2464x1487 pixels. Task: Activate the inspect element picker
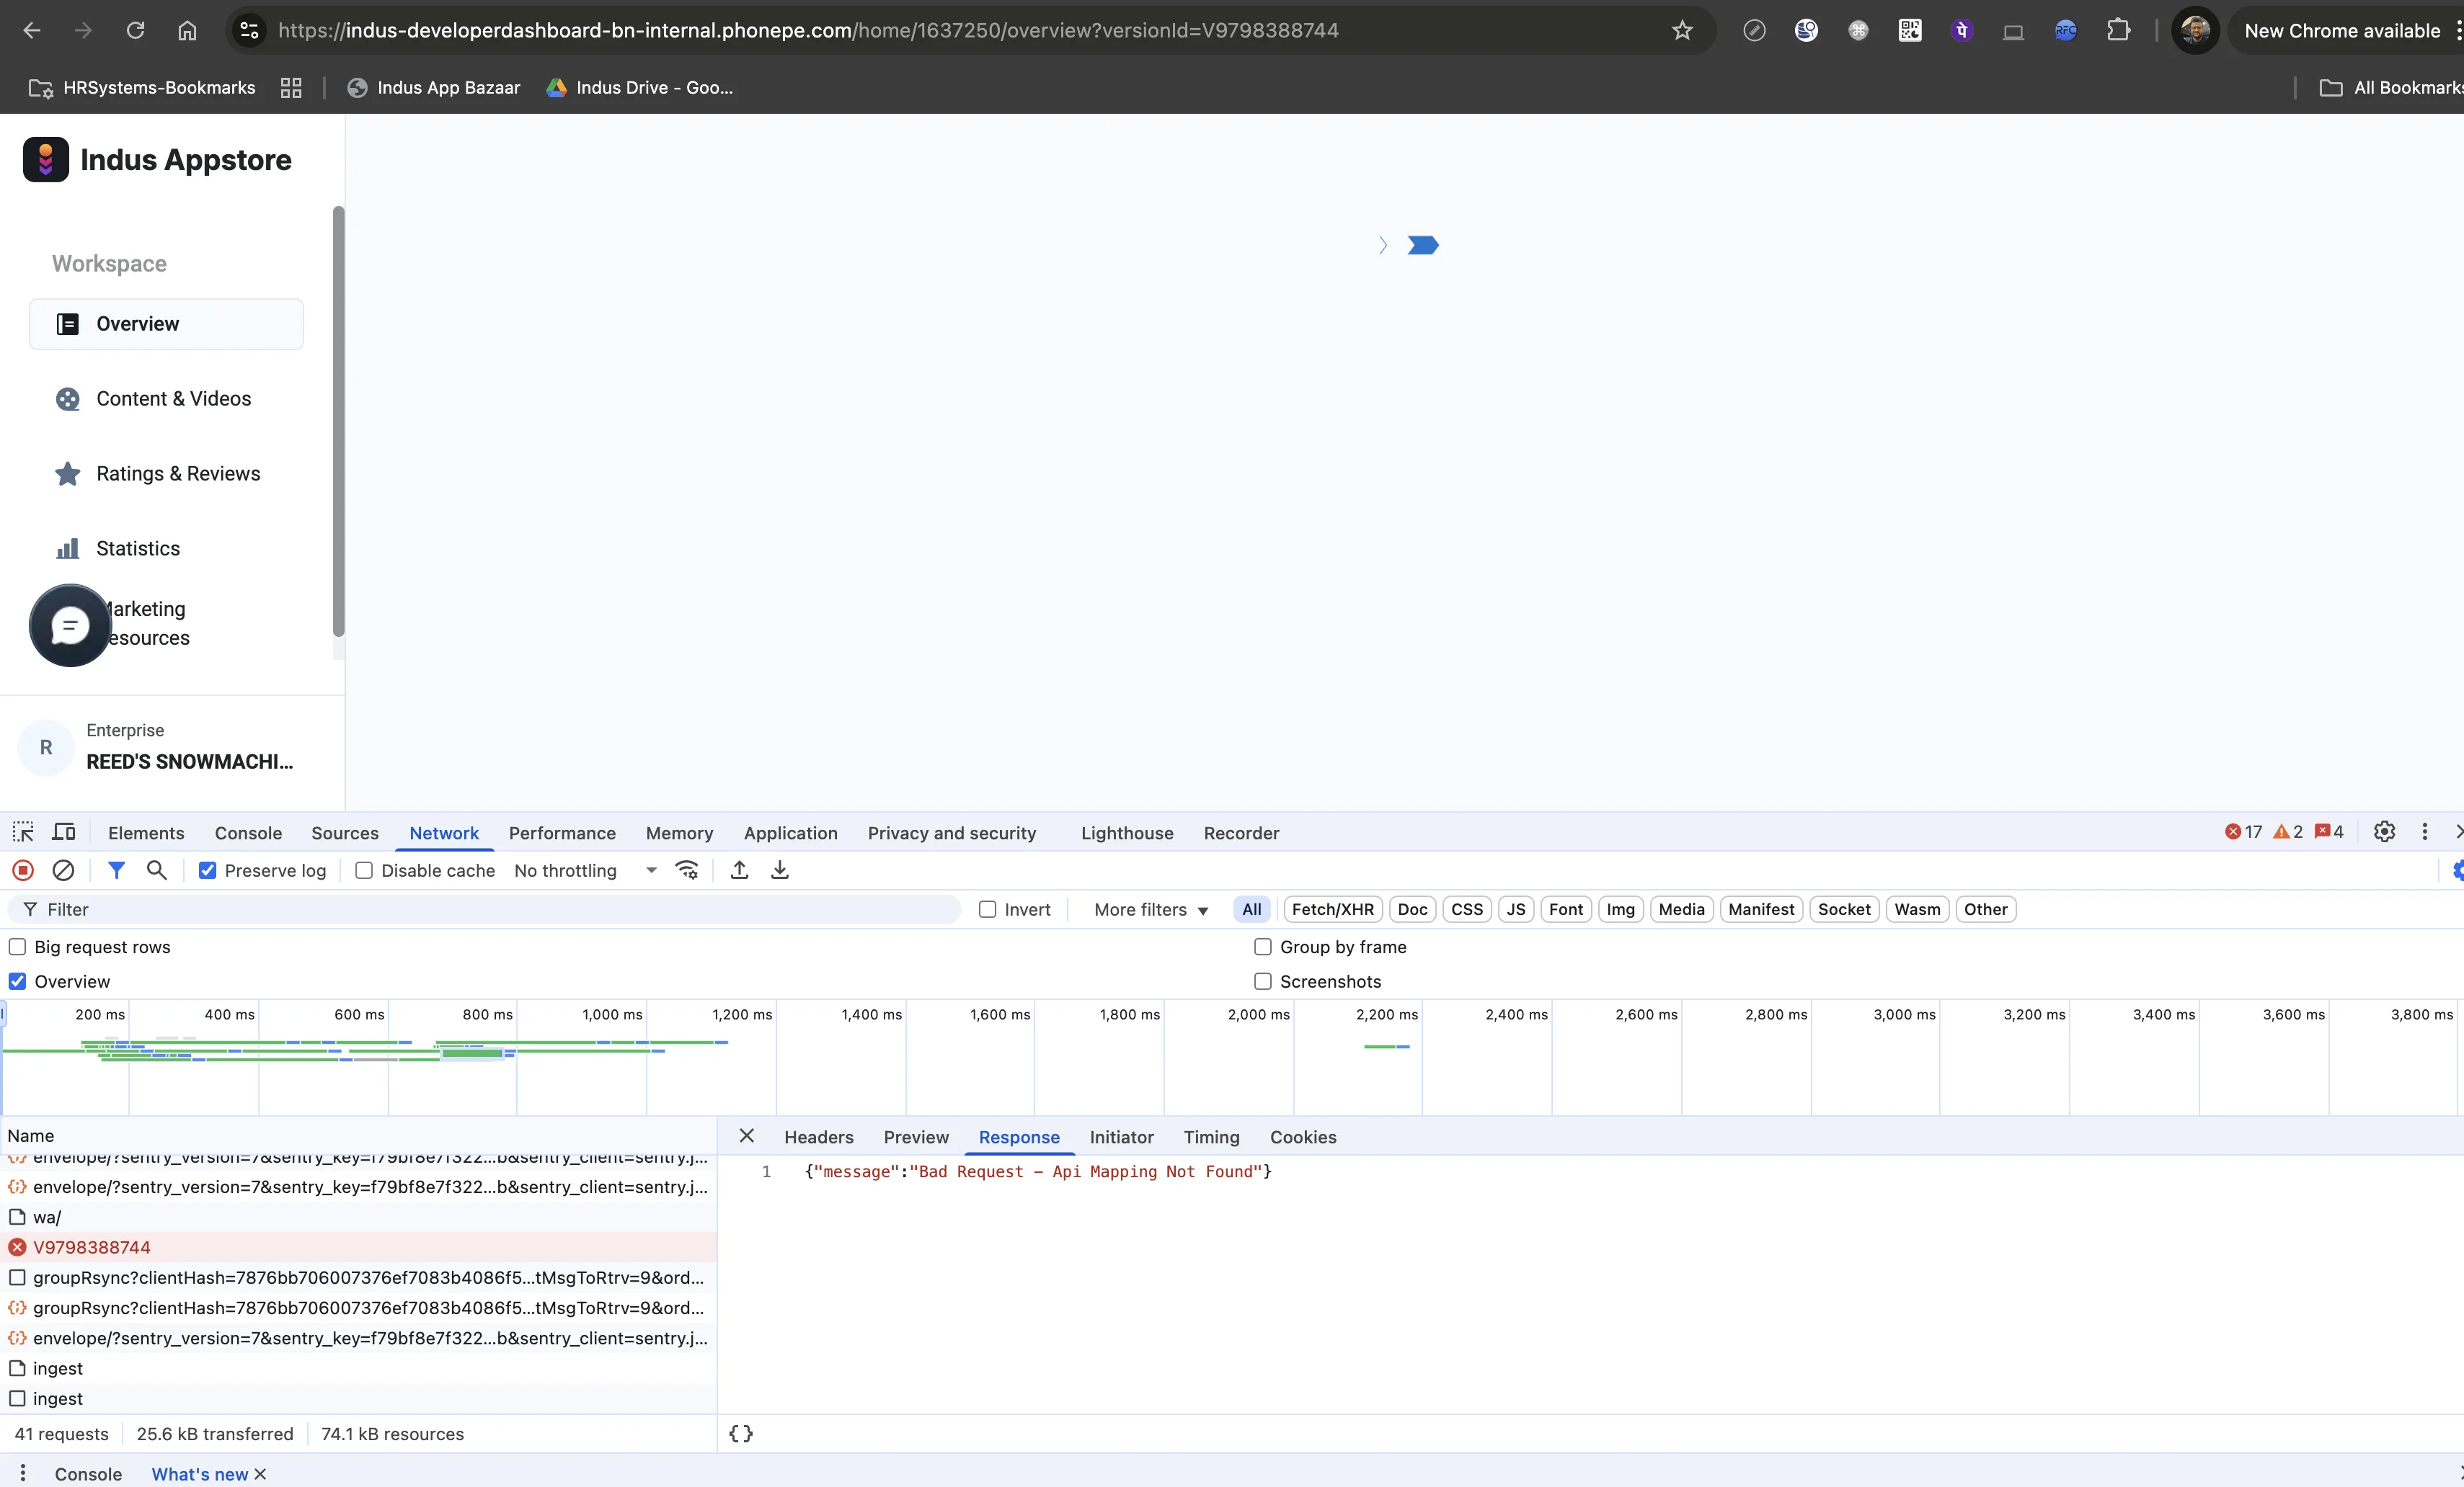[x=23, y=832]
